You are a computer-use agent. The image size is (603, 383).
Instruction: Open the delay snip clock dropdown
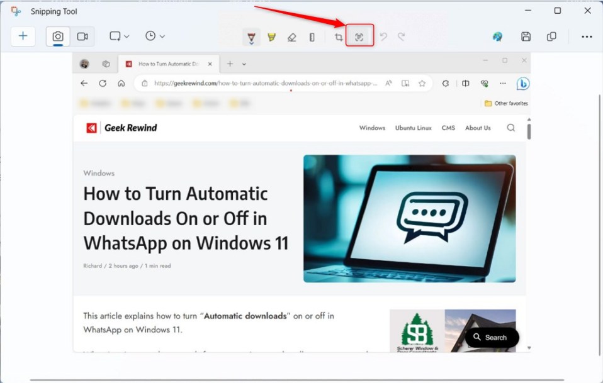(x=155, y=36)
